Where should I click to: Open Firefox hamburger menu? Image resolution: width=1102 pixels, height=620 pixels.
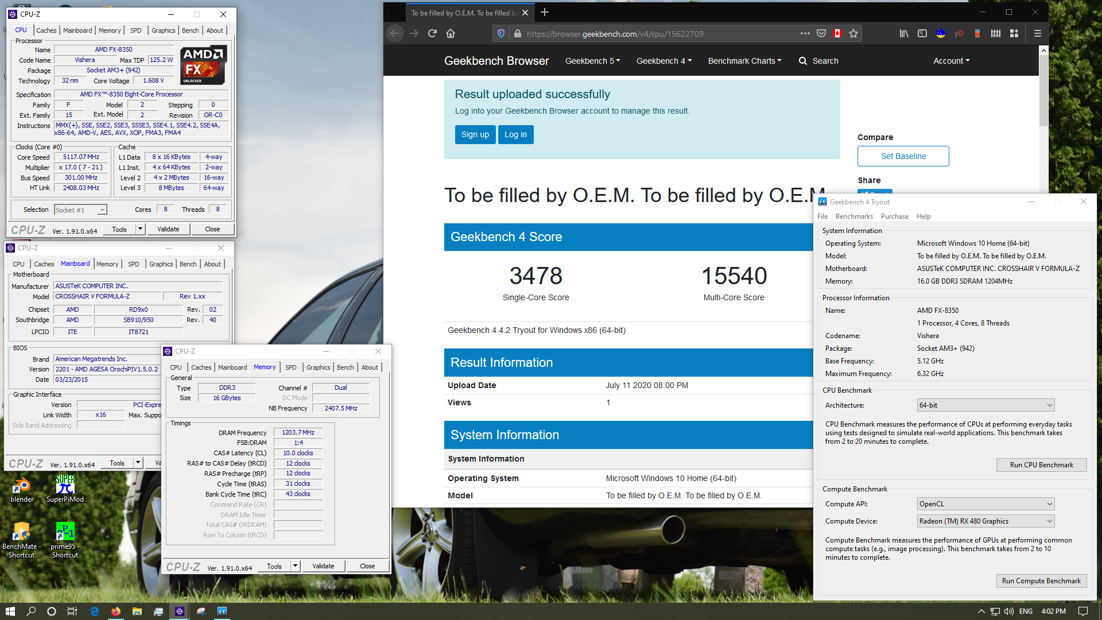coord(1038,33)
